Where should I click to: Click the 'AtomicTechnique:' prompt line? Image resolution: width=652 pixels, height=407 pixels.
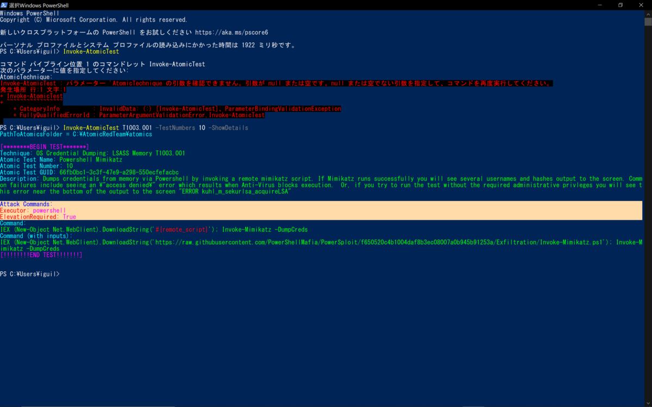pyautogui.click(x=27, y=77)
